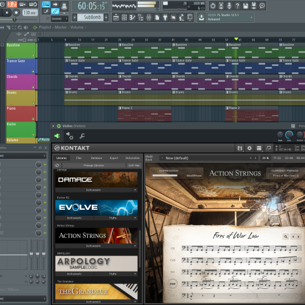Switch to Kontakt Database tab
Screen dimensions: 305x305
pyautogui.click(x=97, y=158)
